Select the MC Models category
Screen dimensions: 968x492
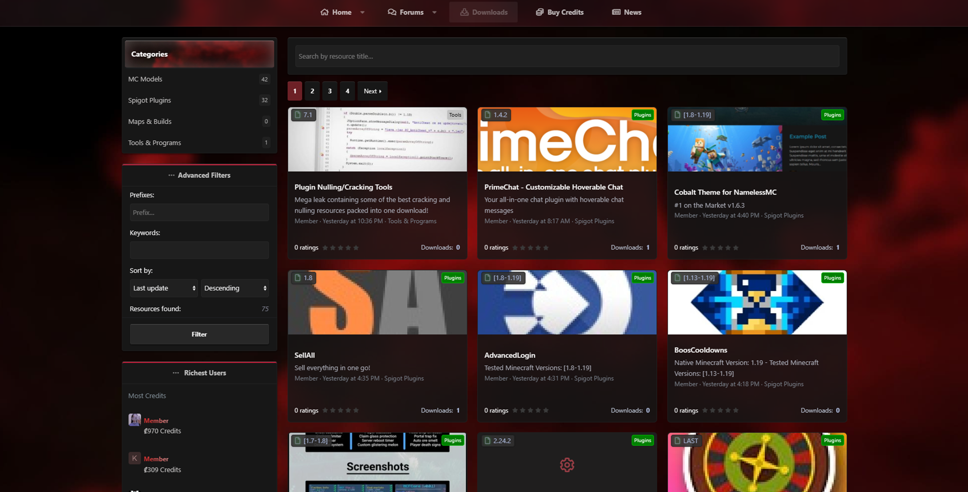(199, 79)
